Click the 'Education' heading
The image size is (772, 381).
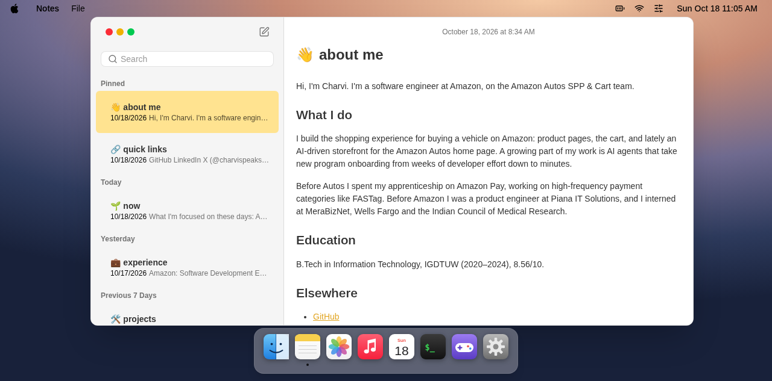(x=326, y=240)
